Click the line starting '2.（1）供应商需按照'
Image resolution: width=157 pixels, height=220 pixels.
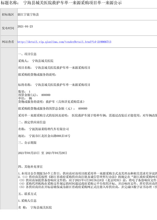[88, 177]
